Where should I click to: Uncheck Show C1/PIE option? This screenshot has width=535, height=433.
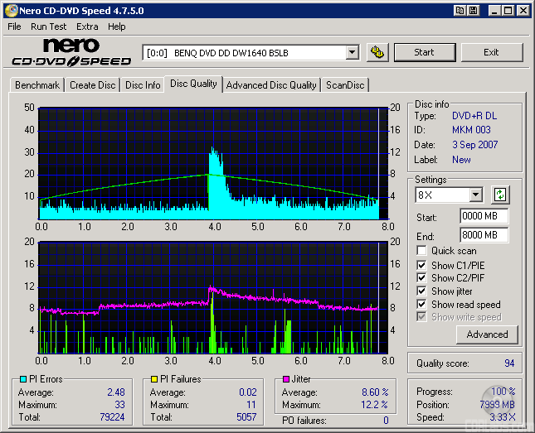[422, 265]
